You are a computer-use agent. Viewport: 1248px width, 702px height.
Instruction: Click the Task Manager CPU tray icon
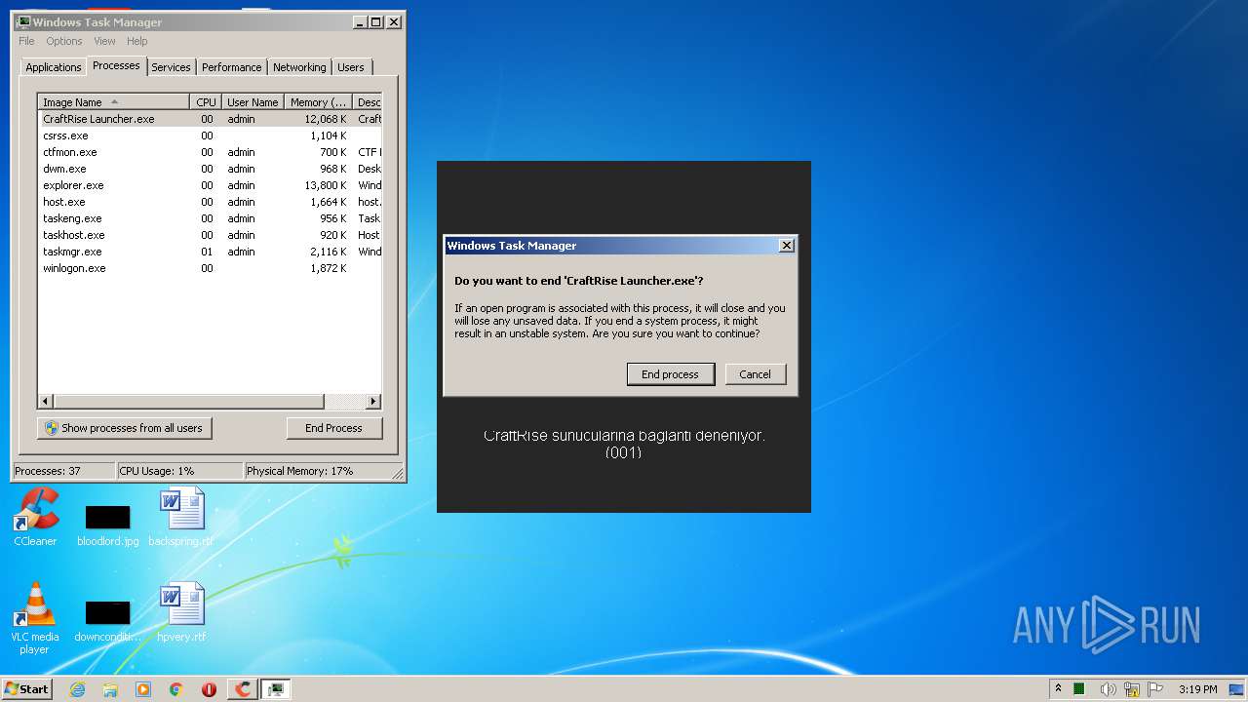pyautogui.click(x=1080, y=689)
